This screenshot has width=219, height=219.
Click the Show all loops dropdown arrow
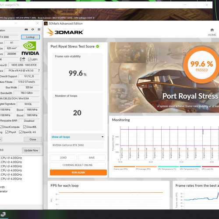(102, 137)
